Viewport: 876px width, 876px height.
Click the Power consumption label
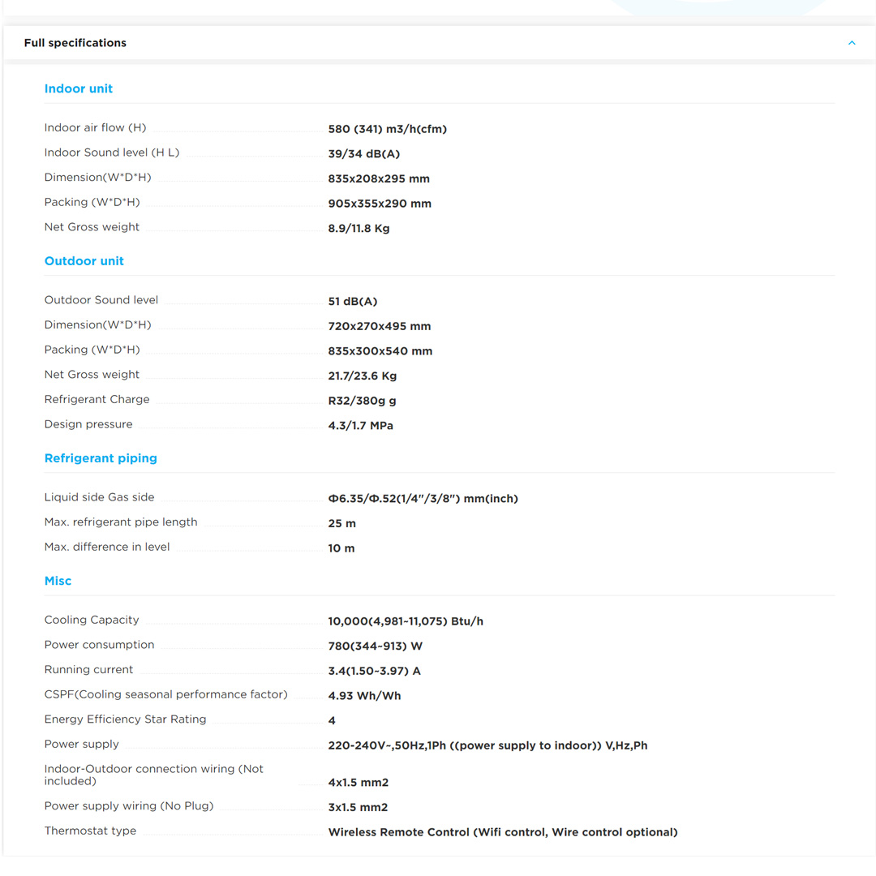click(x=99, y=645)
